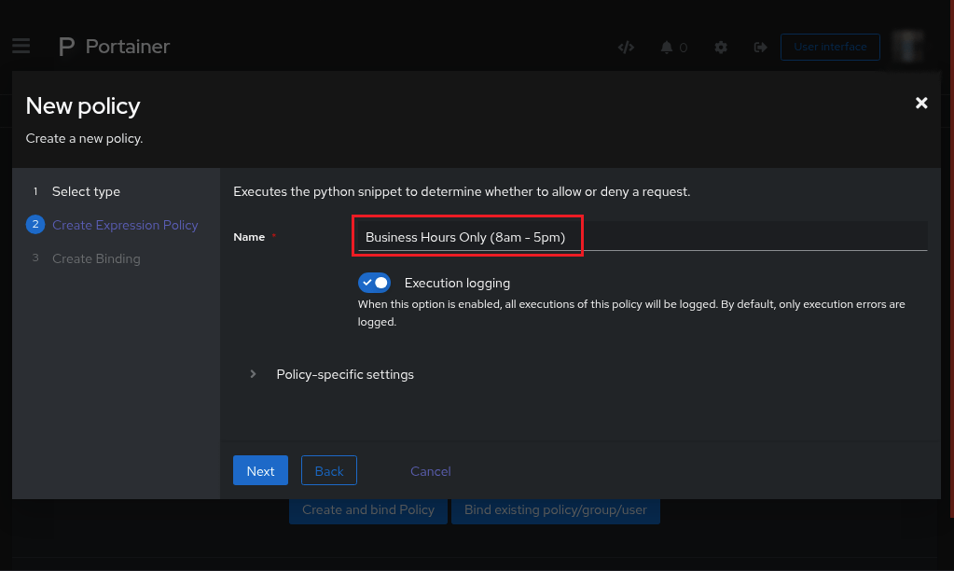Open the settings gear icon
The image size is (954, 571).
pos(721,48)
